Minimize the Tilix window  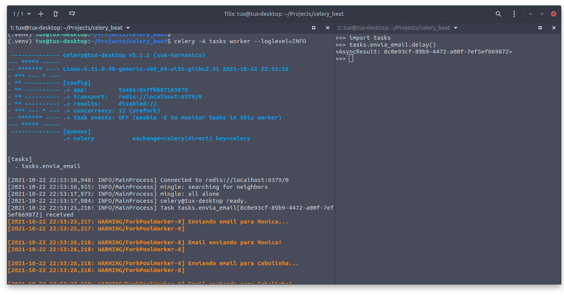click(530, 14)
